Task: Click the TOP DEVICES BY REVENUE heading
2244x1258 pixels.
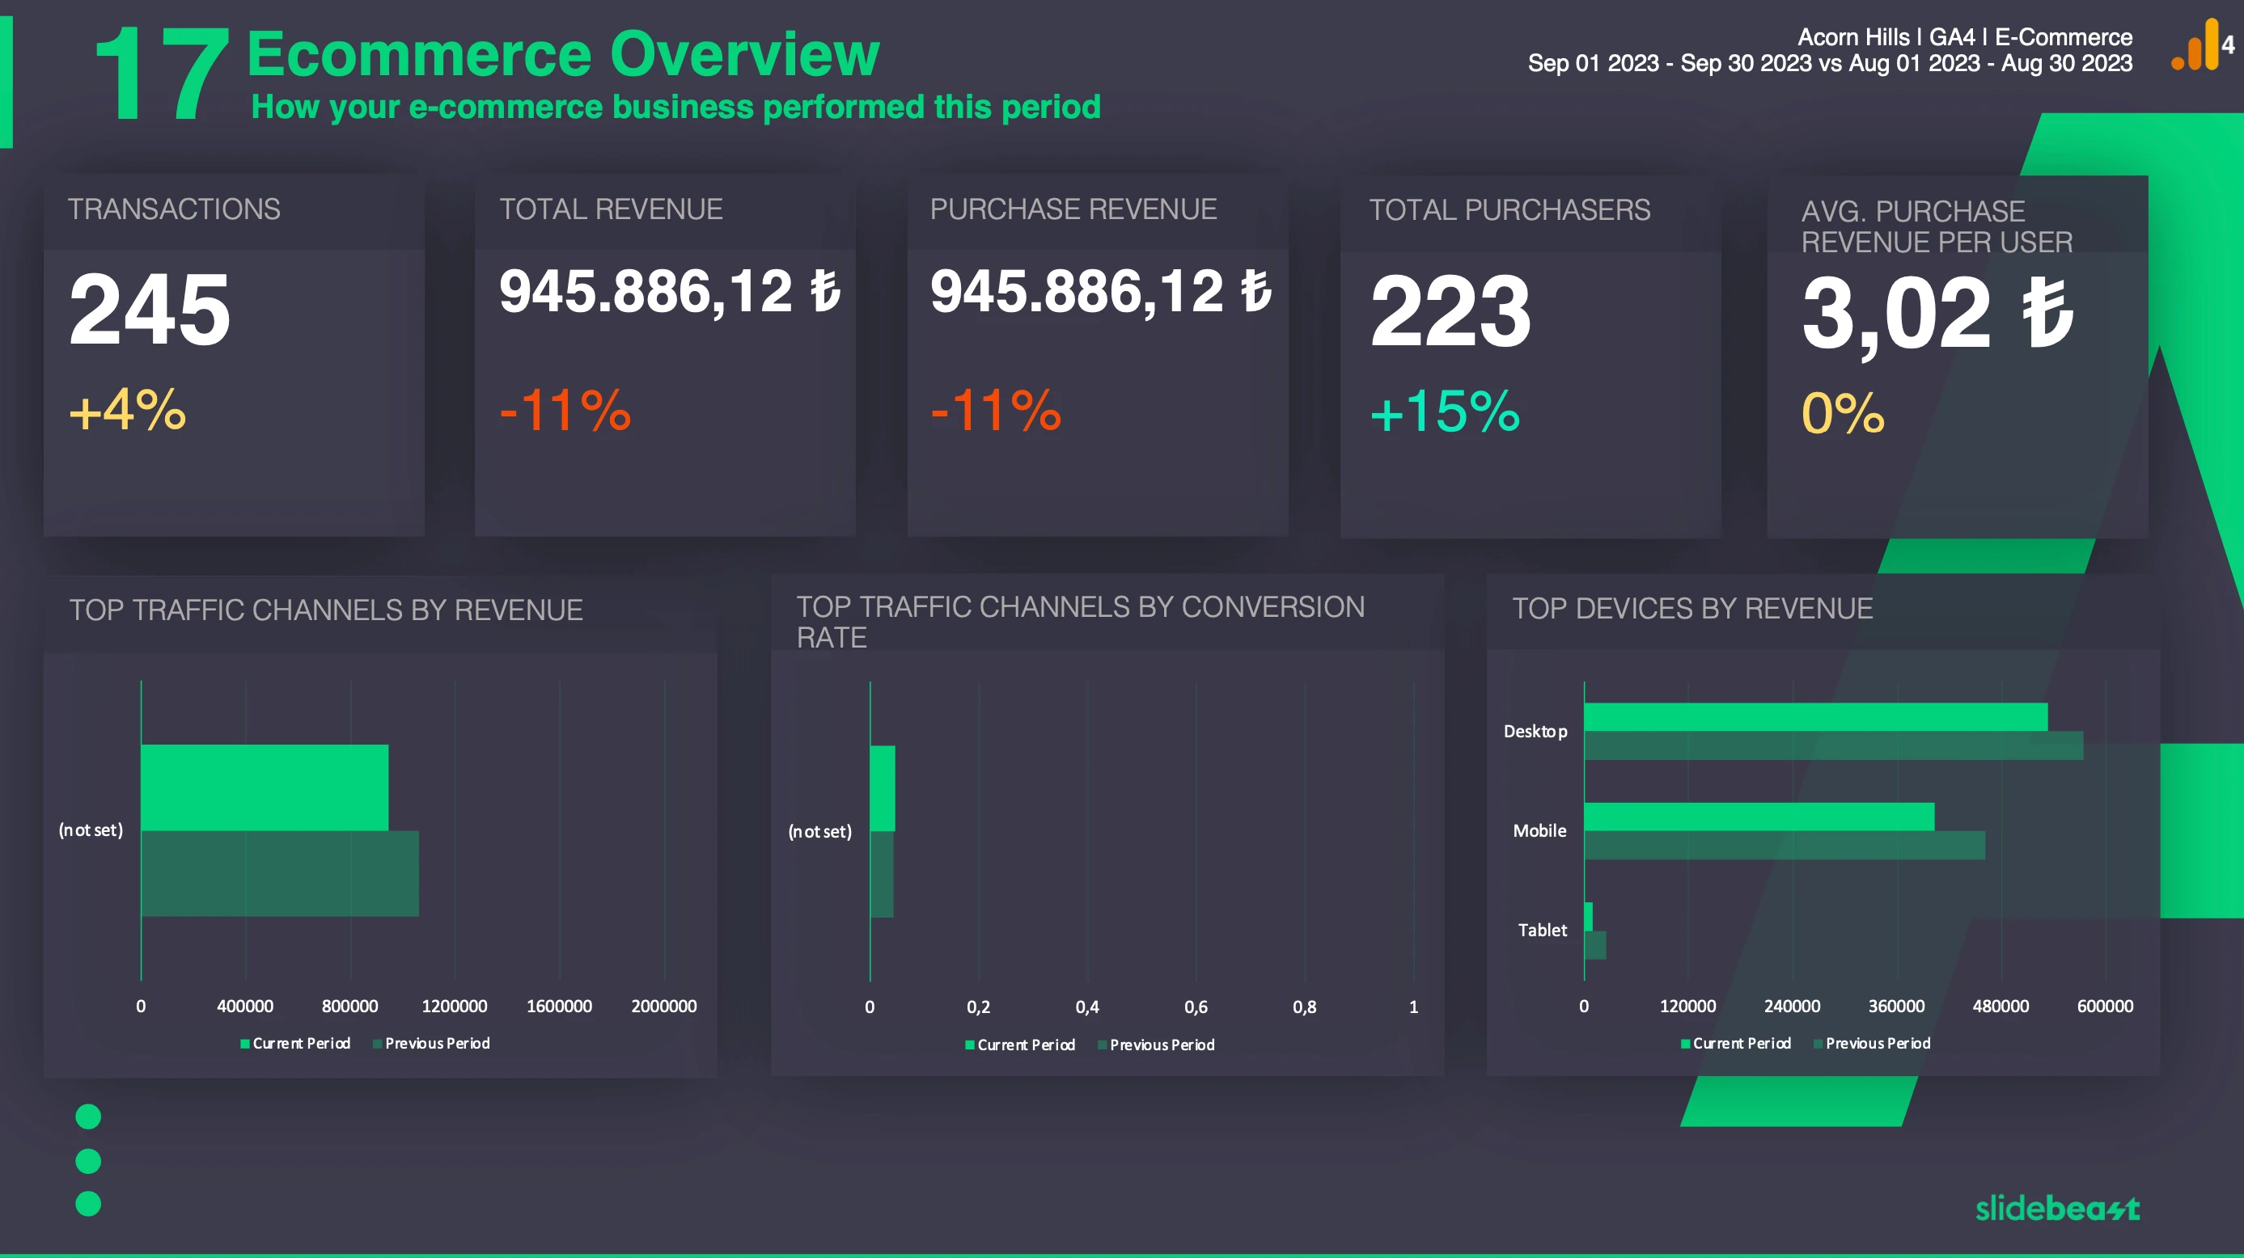Action: tap(1692, 609)
